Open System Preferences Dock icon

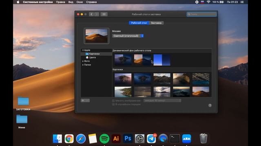tap(139, 139)
